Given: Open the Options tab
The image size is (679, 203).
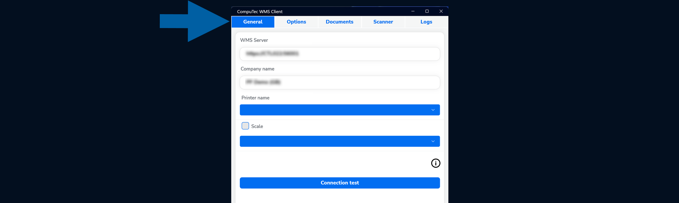Looking at the screenshot, I should coord(296,22).
